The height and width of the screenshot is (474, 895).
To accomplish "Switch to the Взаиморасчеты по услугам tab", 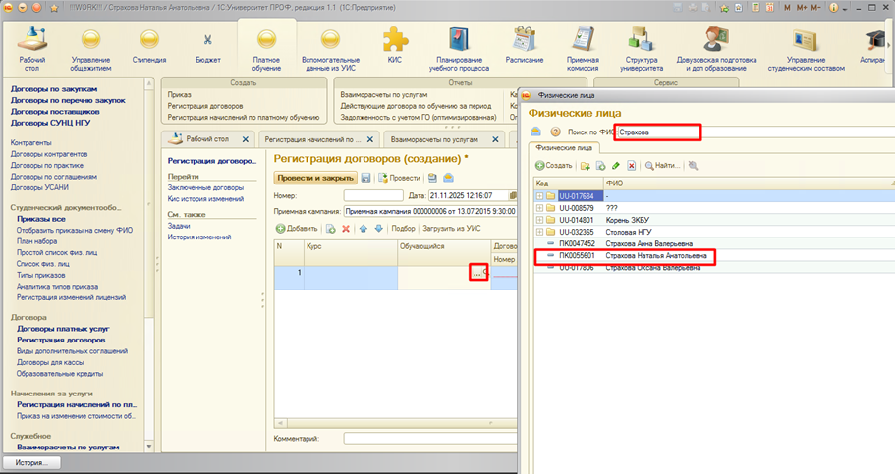I will point(438,140).
